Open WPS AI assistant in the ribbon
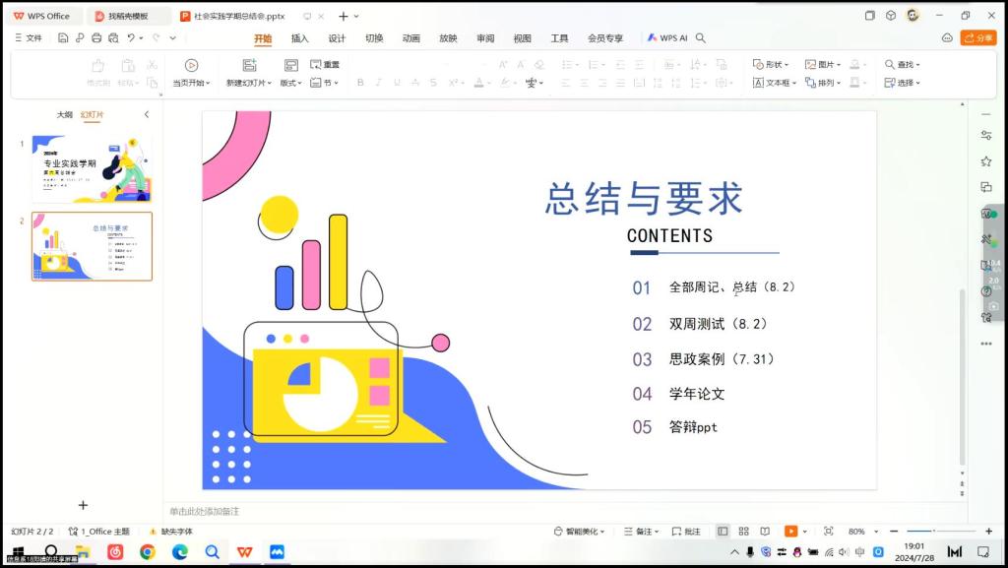This screenshot has width=1008, height=568. (667, 38)
